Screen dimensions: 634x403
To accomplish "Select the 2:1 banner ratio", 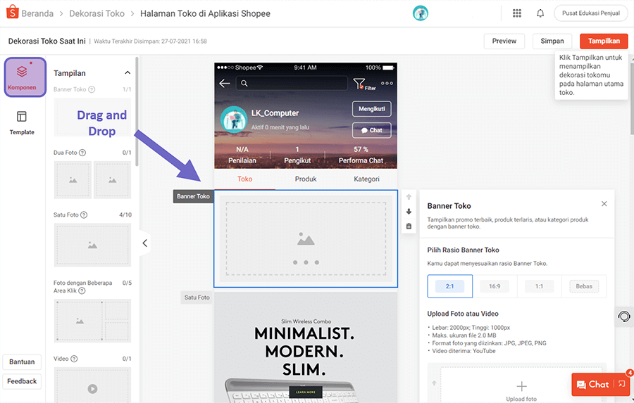I will [x=449, y=286].
